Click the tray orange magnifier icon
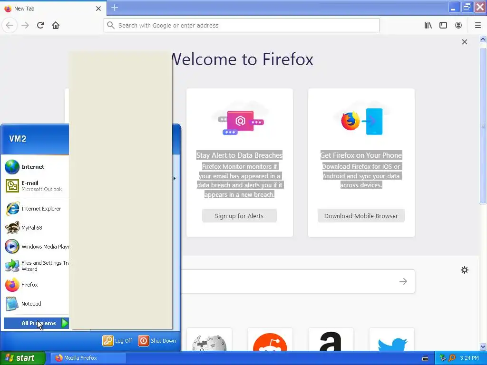Viewport: 487px width, 365px height. coord(452,358)
